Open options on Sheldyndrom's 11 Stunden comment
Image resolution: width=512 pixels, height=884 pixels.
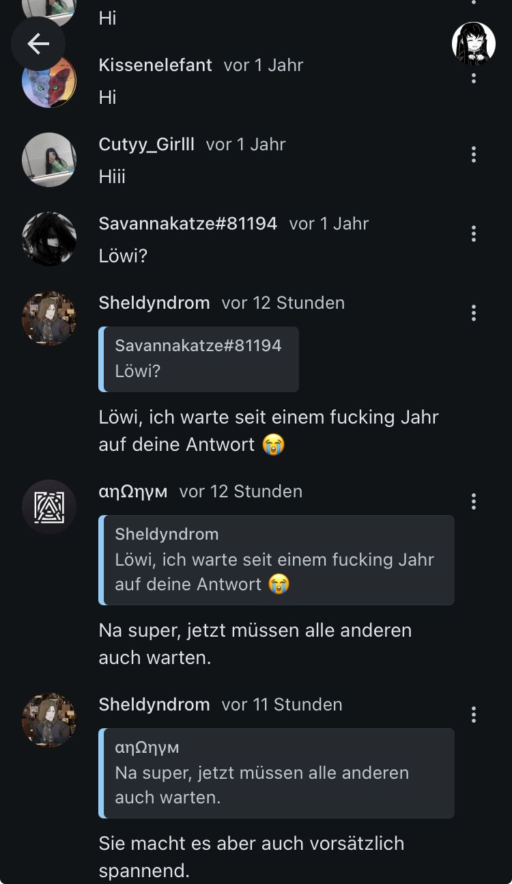tap(474, 715)
